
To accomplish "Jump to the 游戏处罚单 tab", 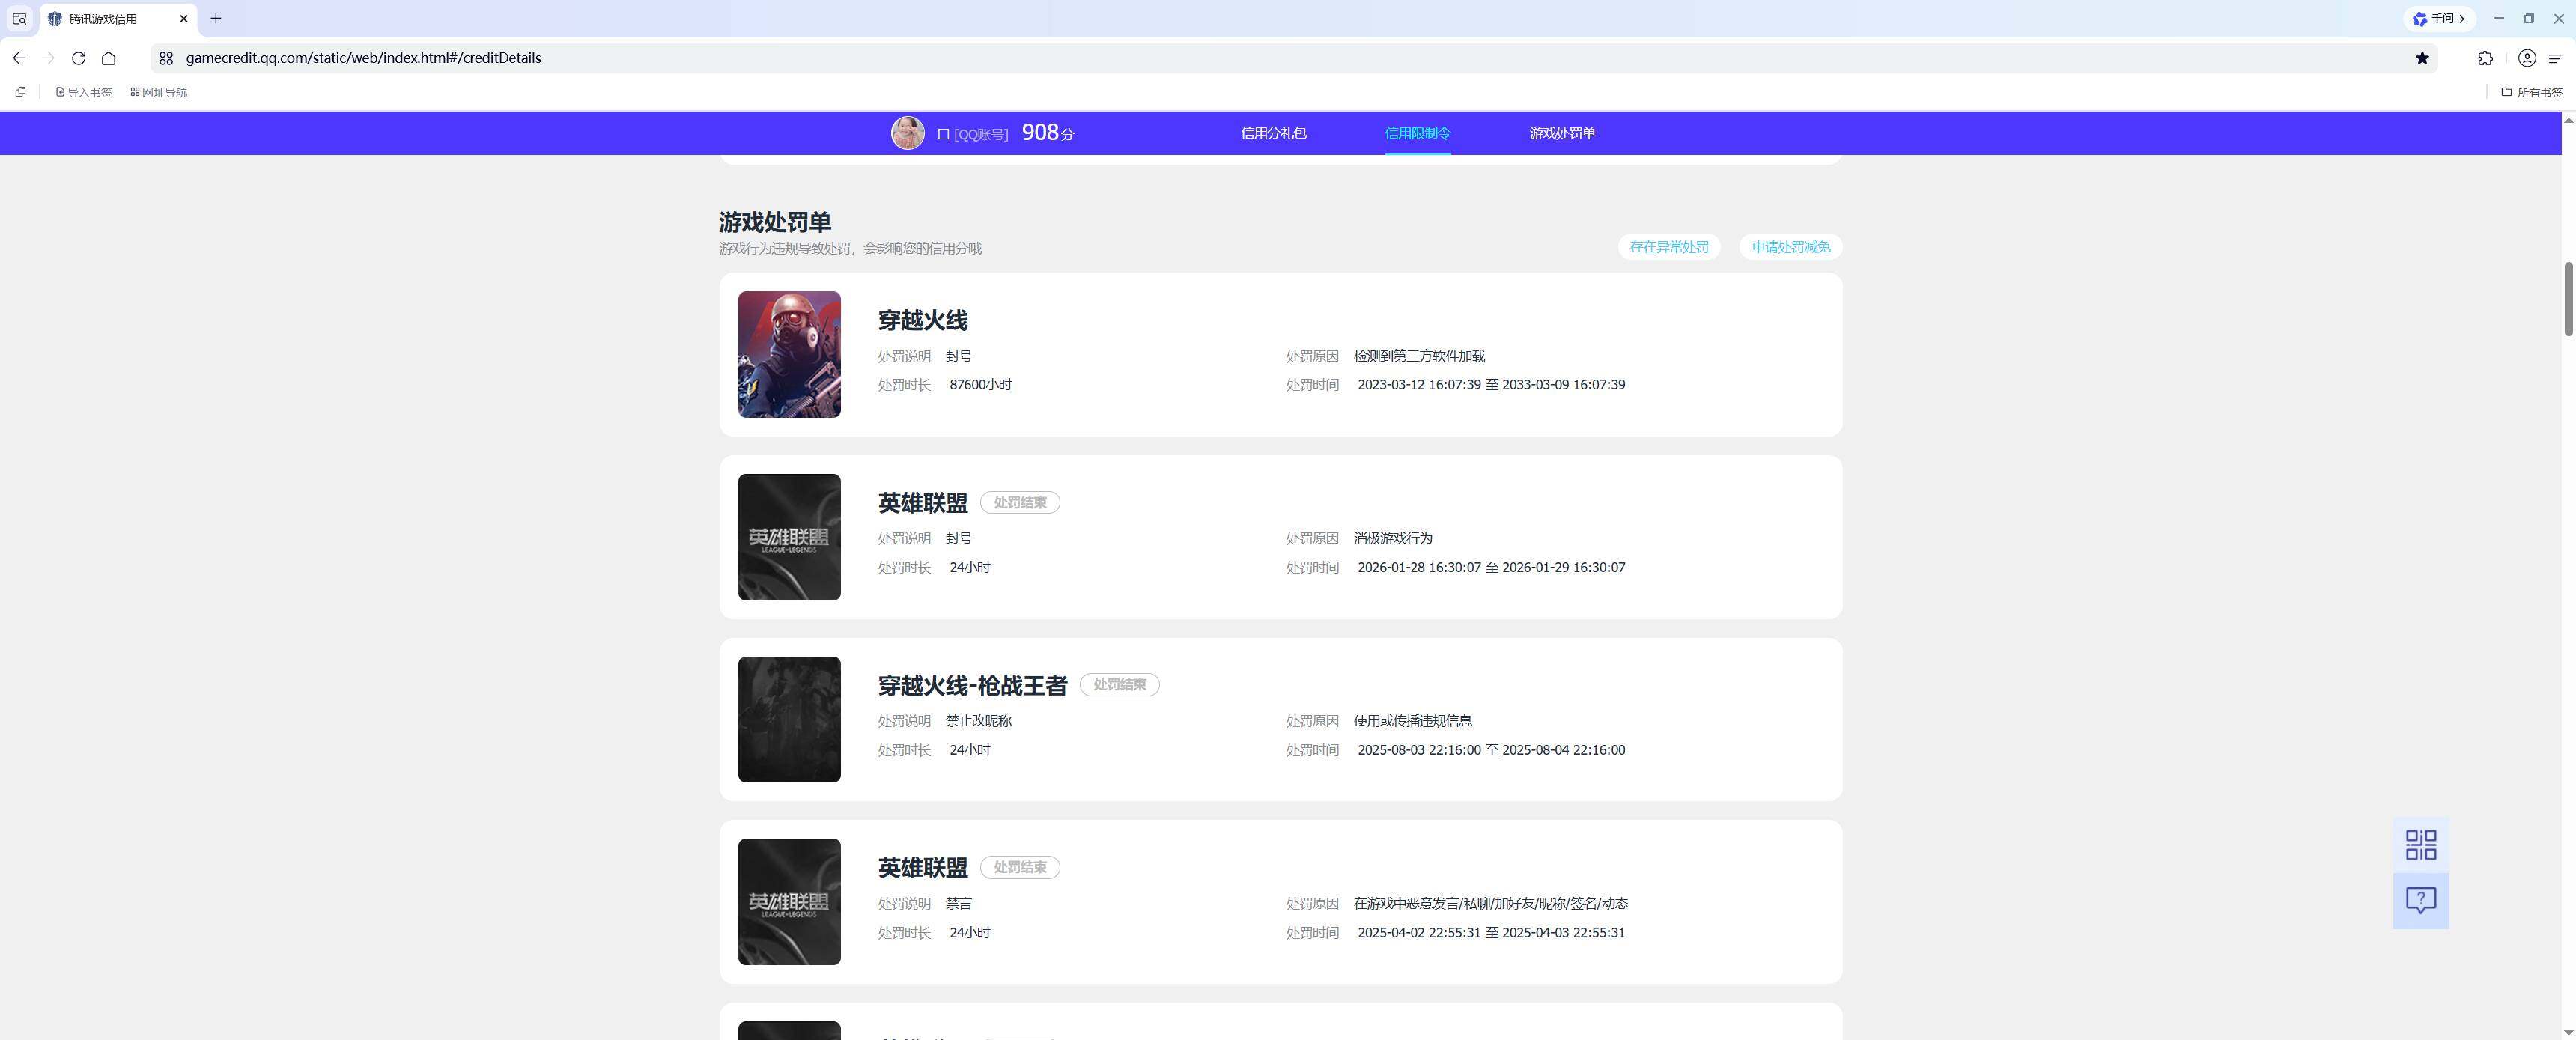I will [x=1562, y=133].
